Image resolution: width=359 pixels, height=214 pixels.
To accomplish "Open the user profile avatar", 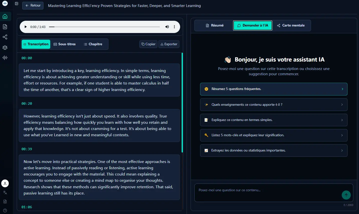I will click(x=5, y=183).
